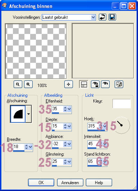Open the Breedte value slider dropdown arrow
138x191 pixels.
[x=30, y=147]
